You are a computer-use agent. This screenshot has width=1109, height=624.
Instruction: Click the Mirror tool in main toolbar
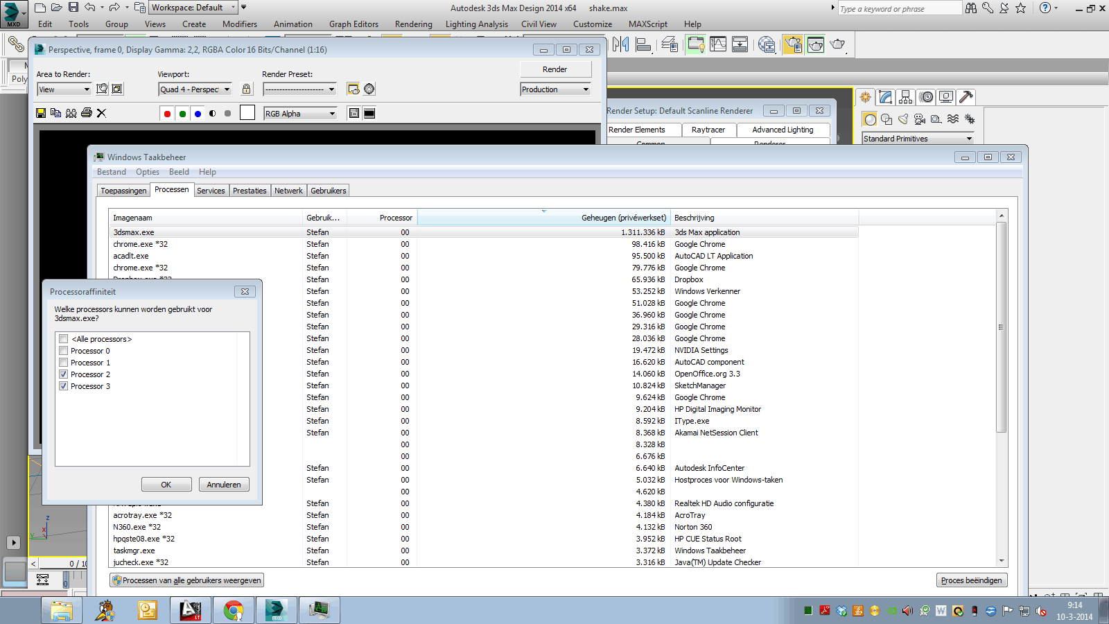(621, 44)
